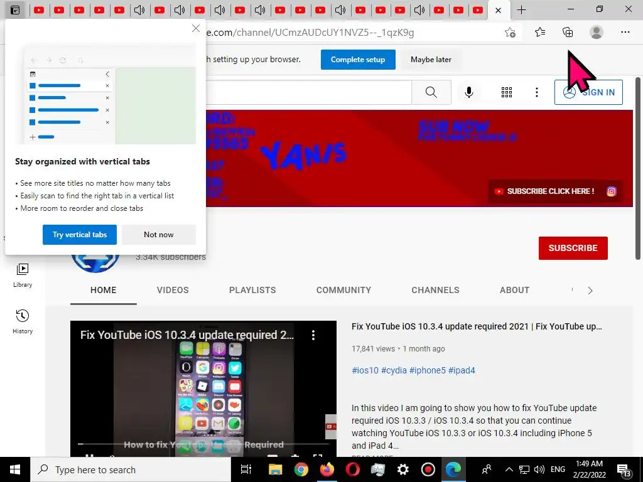Image resolution: width=643 pixels, height=482 pixels.
Task: Start voice search with microphone icon
Action: 468,92
